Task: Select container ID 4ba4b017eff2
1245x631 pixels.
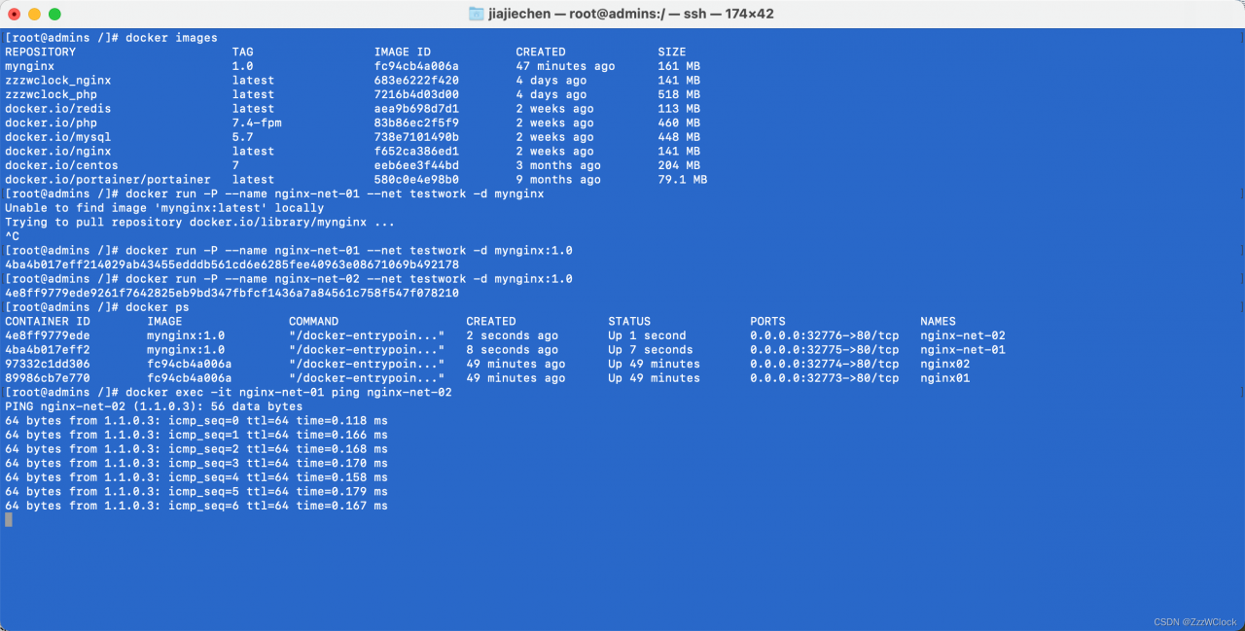Action: point(48,349)
